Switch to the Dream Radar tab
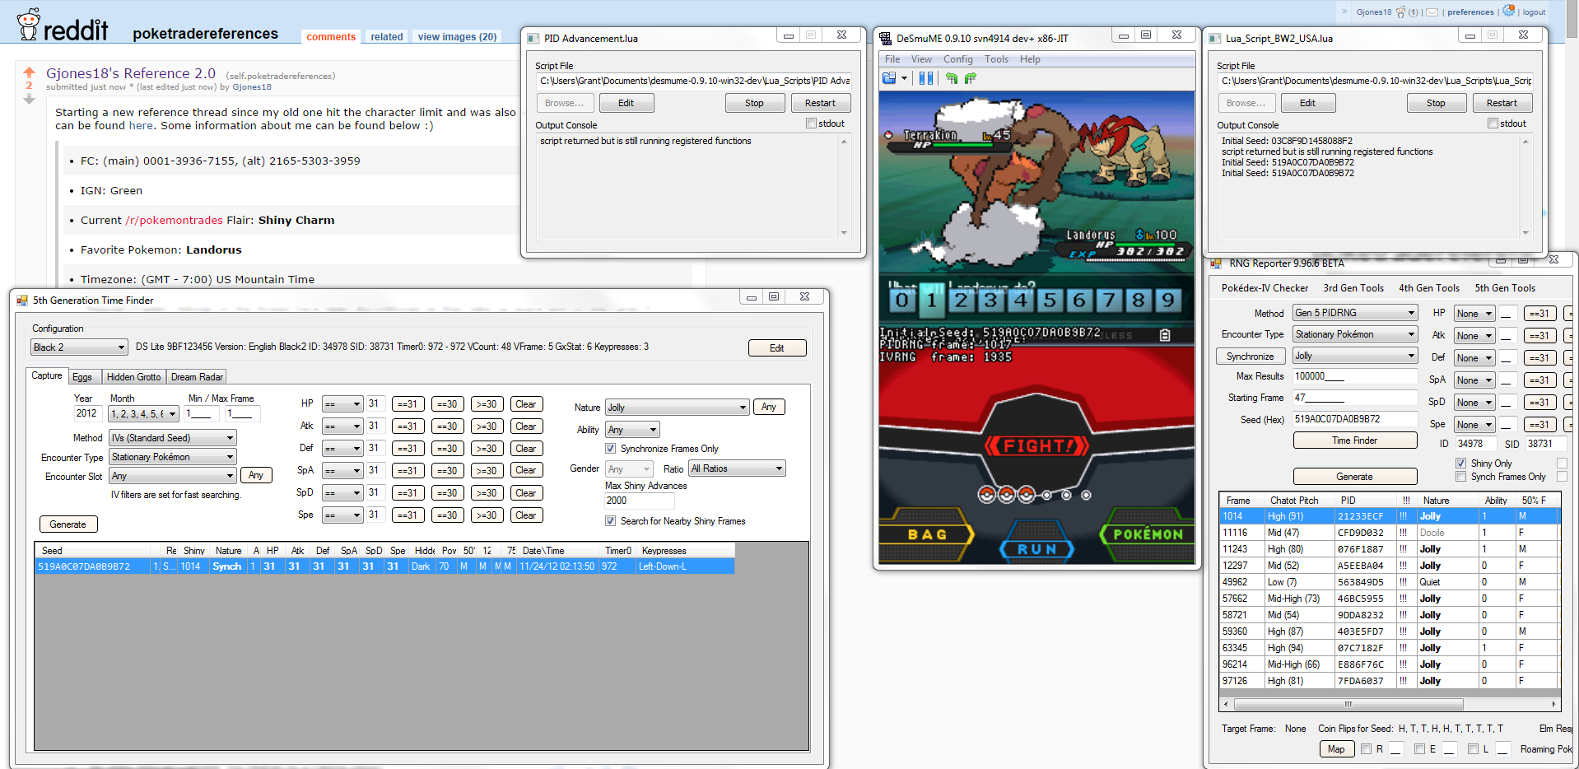Image resolution: width=1579 pixels, height=769 pixels. point(197,377)
